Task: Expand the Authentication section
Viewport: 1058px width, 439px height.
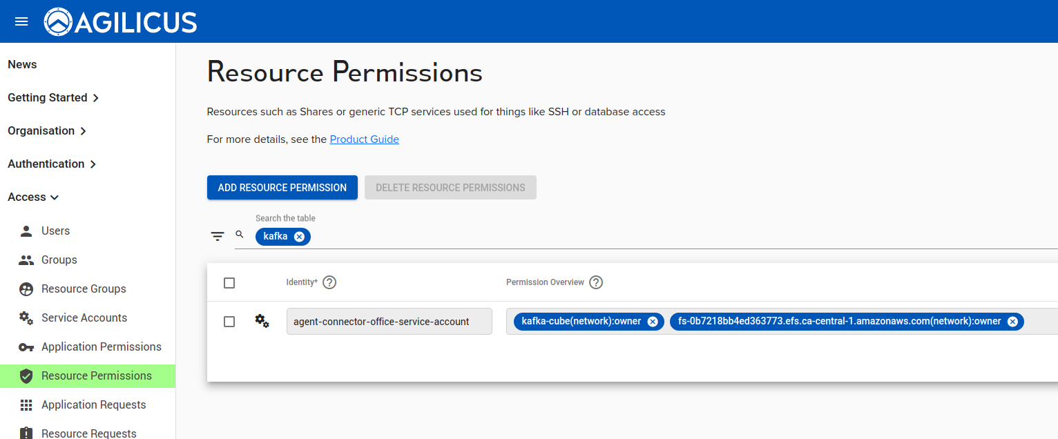Action: 52,164
